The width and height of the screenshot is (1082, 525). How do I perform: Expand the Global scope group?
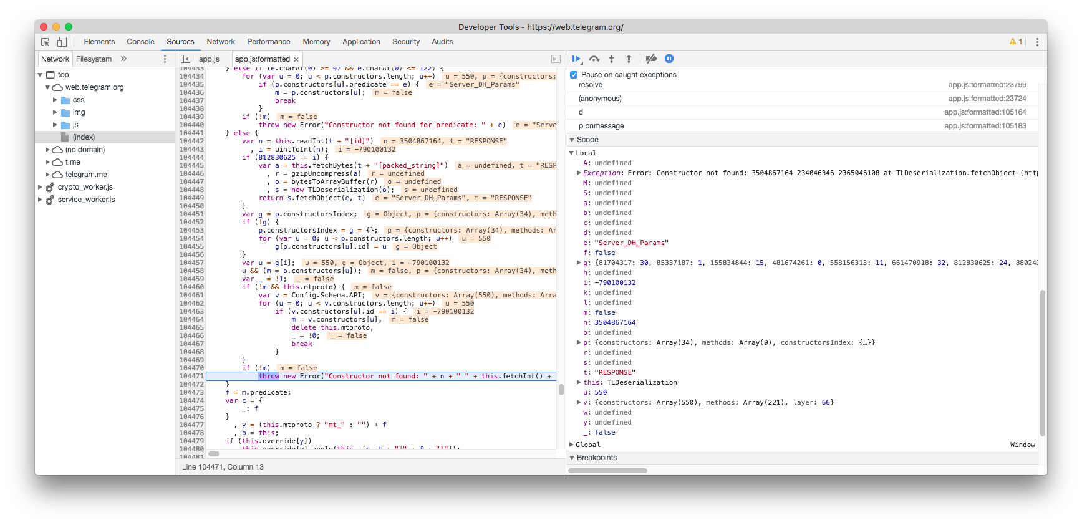tap(571, 445)
